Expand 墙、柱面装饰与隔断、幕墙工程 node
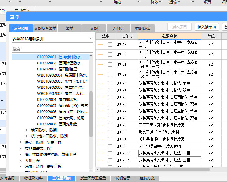 click(21, 155)
